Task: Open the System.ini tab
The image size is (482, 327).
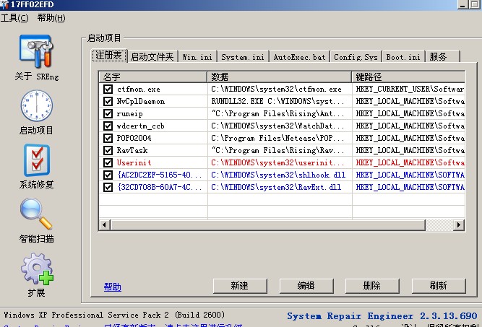Action: click(x=243, y=57)
